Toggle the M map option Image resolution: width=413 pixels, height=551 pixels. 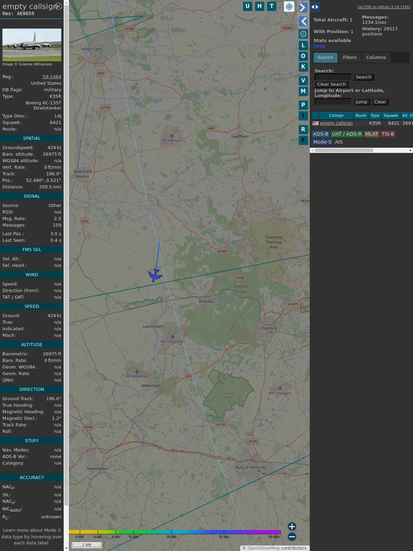point(303,91)
